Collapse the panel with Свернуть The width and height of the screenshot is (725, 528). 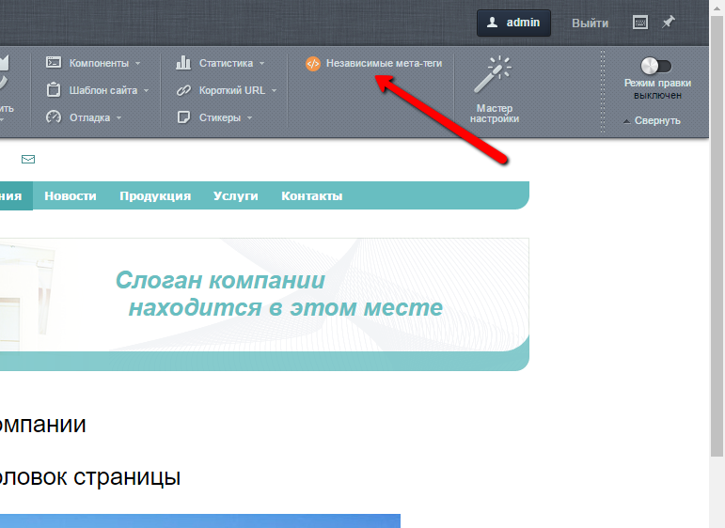(x=653, y=120)
